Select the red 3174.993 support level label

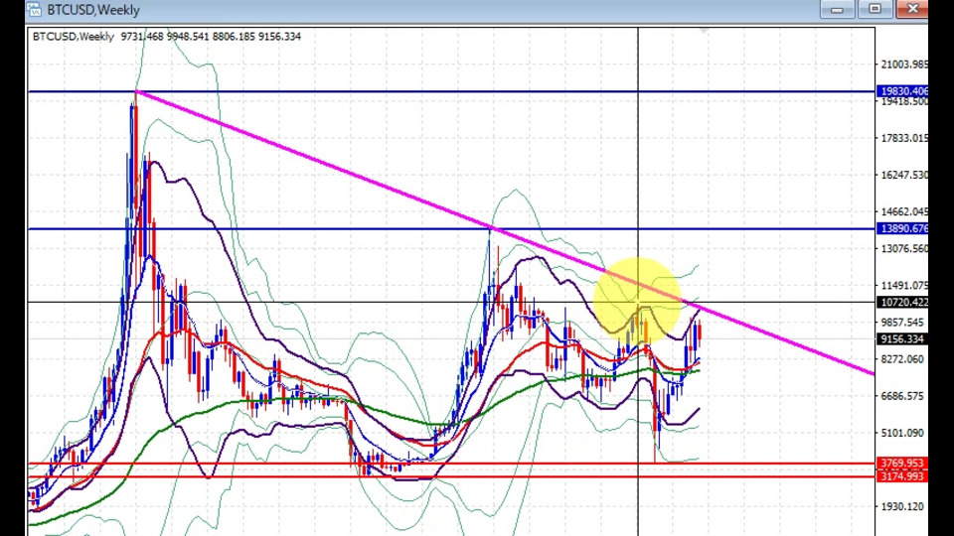pyautogui.click(x=902, y=475)
